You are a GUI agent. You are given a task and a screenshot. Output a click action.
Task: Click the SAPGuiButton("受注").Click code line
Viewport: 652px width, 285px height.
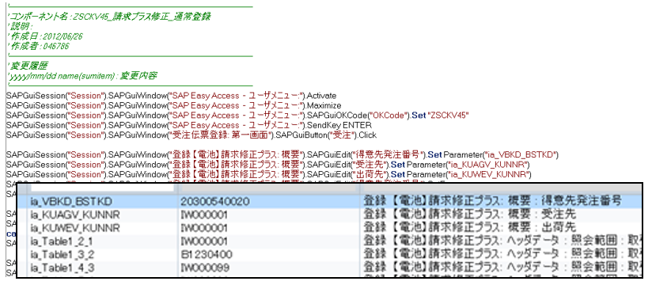click(x=191, y=135)
